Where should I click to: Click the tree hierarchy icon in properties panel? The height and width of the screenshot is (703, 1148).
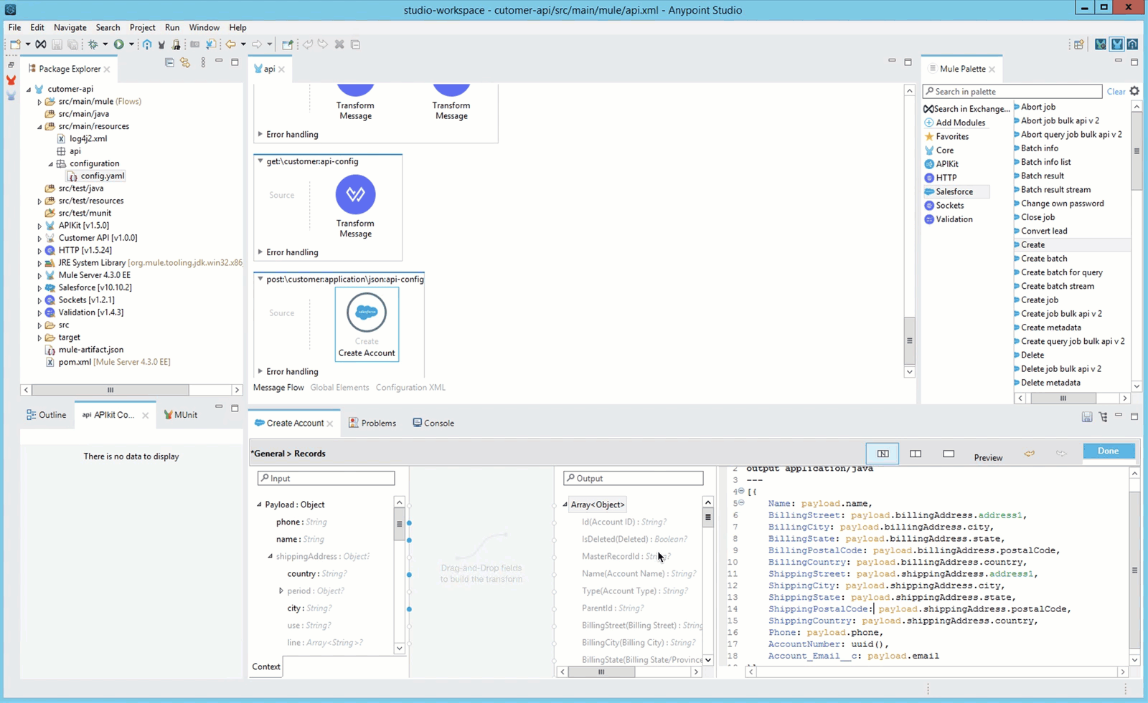point(1104,417)
